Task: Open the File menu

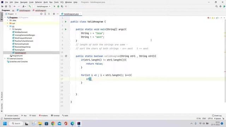Action: click(x=6, y=2)
